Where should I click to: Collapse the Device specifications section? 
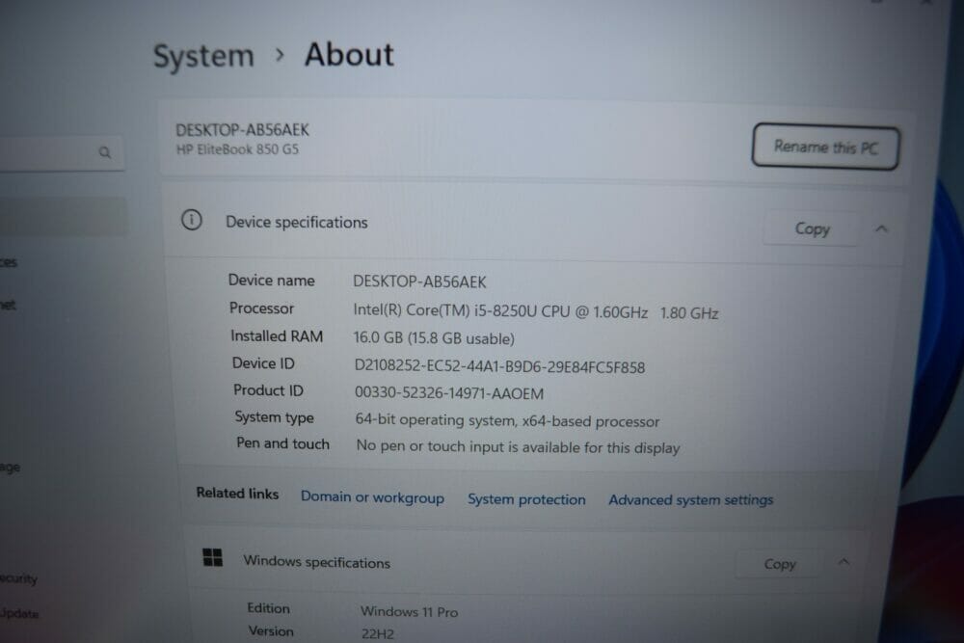(881, 228)
